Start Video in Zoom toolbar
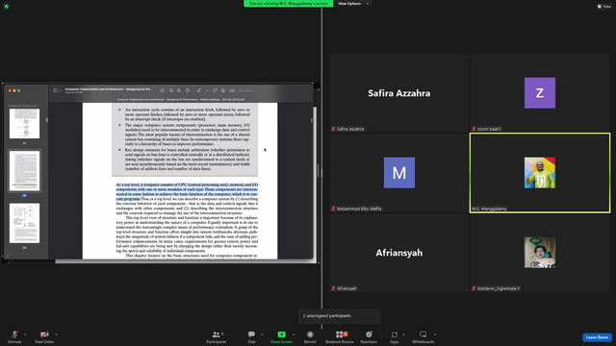Image resolution: width=616 pixels, height=346 pixels. coord(44,336)
